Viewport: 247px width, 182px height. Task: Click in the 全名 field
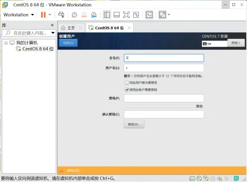pyautogui.click(x=164, y=58)
